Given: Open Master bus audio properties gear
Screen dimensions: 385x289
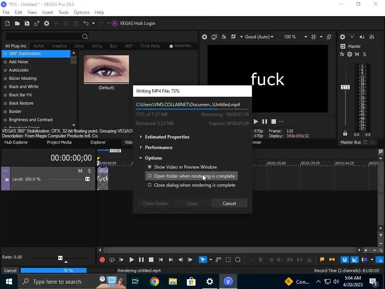Looking at the screenshot, I should coord(343,37).
